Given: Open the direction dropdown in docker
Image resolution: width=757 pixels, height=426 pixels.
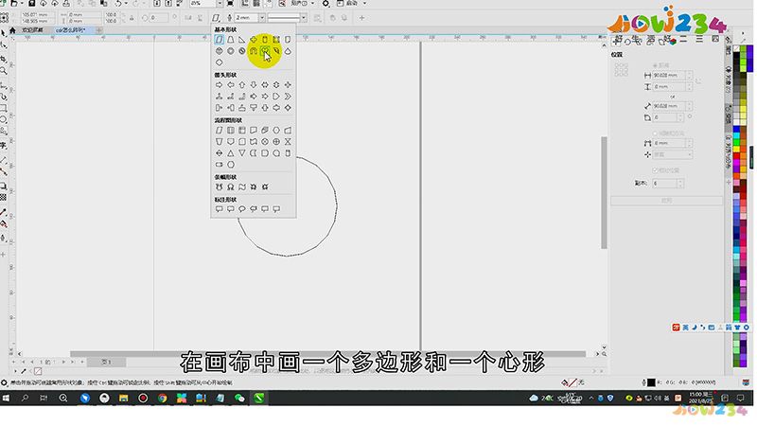Looking at the screenshot, I should [x=673, y=154].
